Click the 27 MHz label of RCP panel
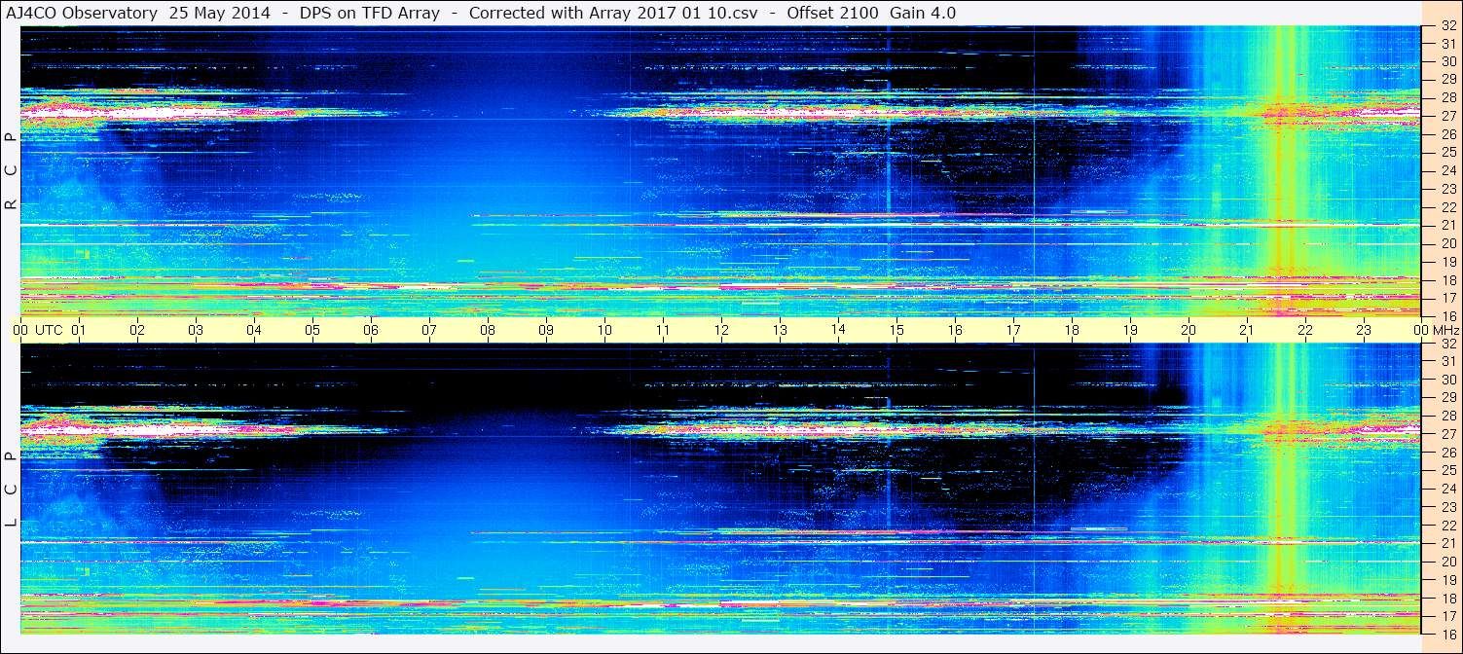 [1447, 116]
